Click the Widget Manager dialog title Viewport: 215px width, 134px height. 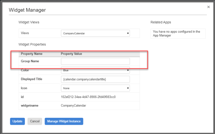pos(27,10)
